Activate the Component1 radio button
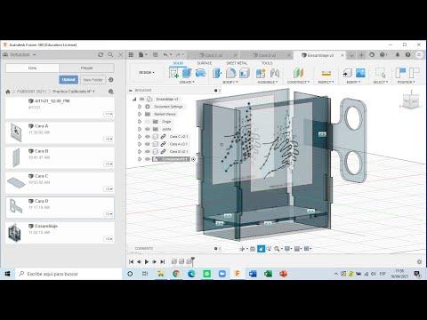The height and width of the screenshot is (320, 427). coord(193,159)
